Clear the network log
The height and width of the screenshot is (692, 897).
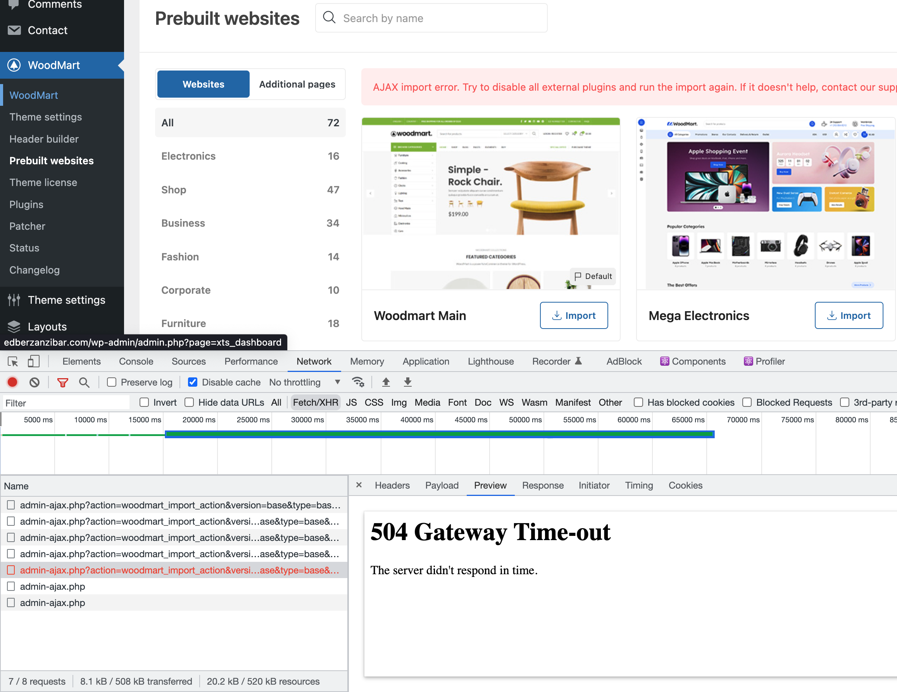pos(34,382)
